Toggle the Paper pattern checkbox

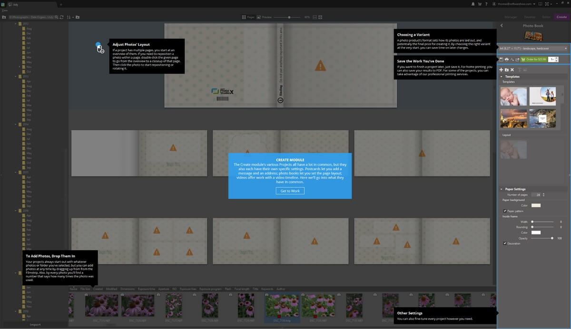(505, 211)
